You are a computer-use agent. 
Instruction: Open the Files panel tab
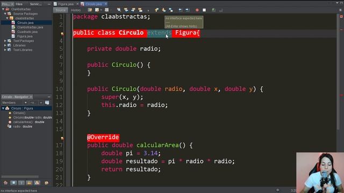pyautogui.click(x=19, y=4)
